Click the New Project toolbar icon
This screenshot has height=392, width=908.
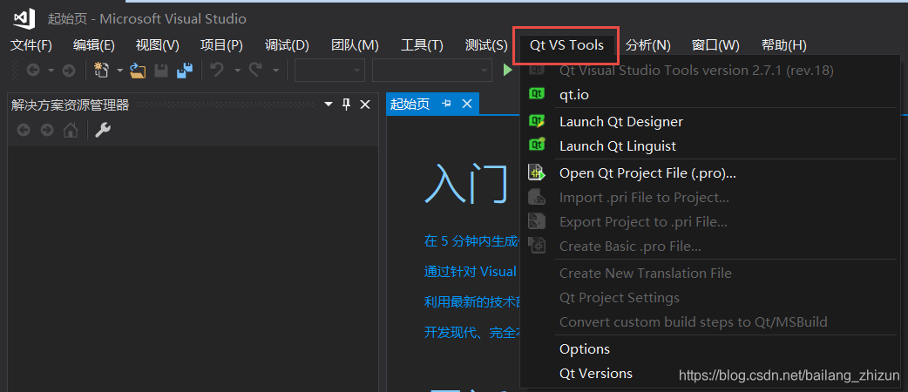tap(102, 71)
